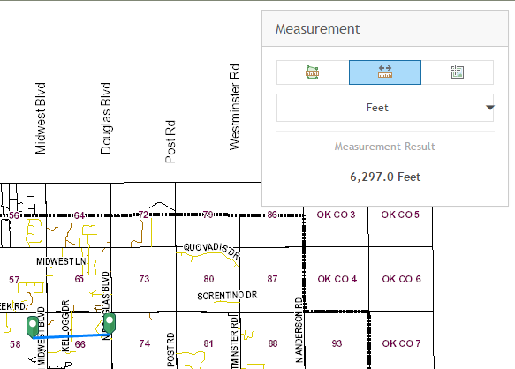Image resolution: width=515 pixels, height=369 pixels.
Task: Click the Douglas Blvd header label
Action: 105,118
